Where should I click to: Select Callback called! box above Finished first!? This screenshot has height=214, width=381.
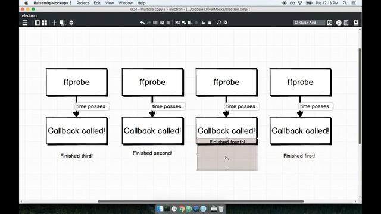pyautogui.click(x=300, y=131)
